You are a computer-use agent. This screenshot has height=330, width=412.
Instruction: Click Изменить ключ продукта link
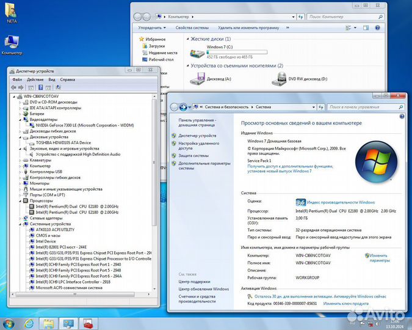coord(346,304)
